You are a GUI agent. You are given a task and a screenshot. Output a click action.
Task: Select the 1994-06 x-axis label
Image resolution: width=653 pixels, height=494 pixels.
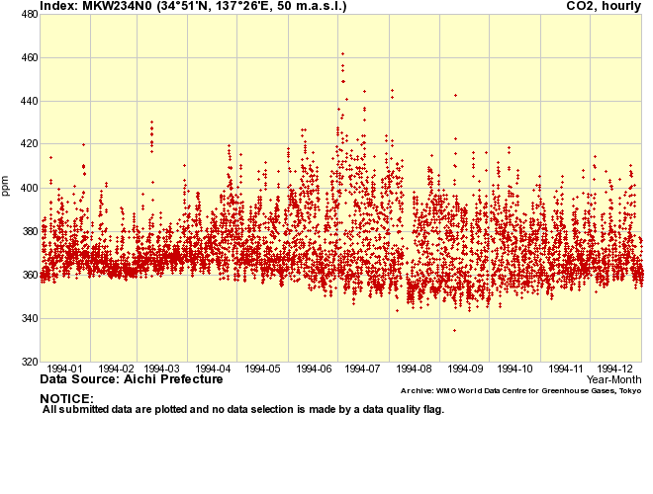[313, 369]
